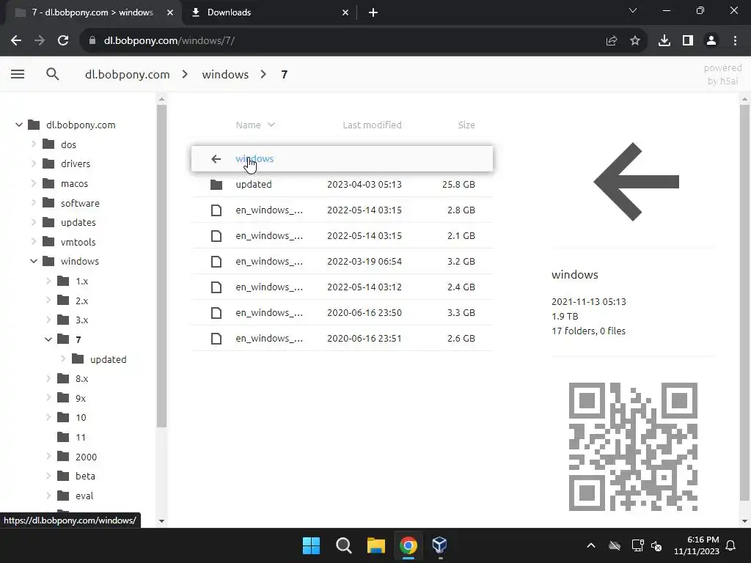Click the sidebar tree vertical scrollbar
751x563 pixels.
click(161, 265)
